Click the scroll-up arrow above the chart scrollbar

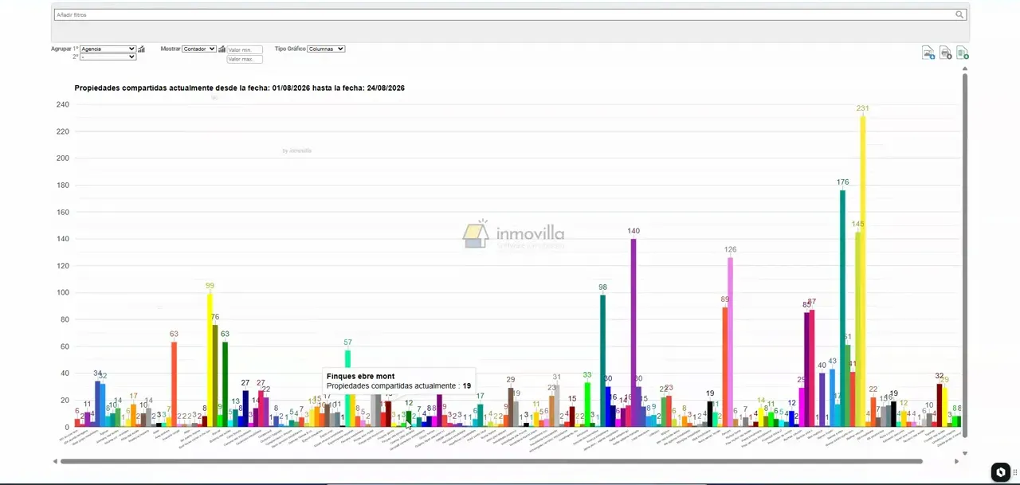coord(965,68)
